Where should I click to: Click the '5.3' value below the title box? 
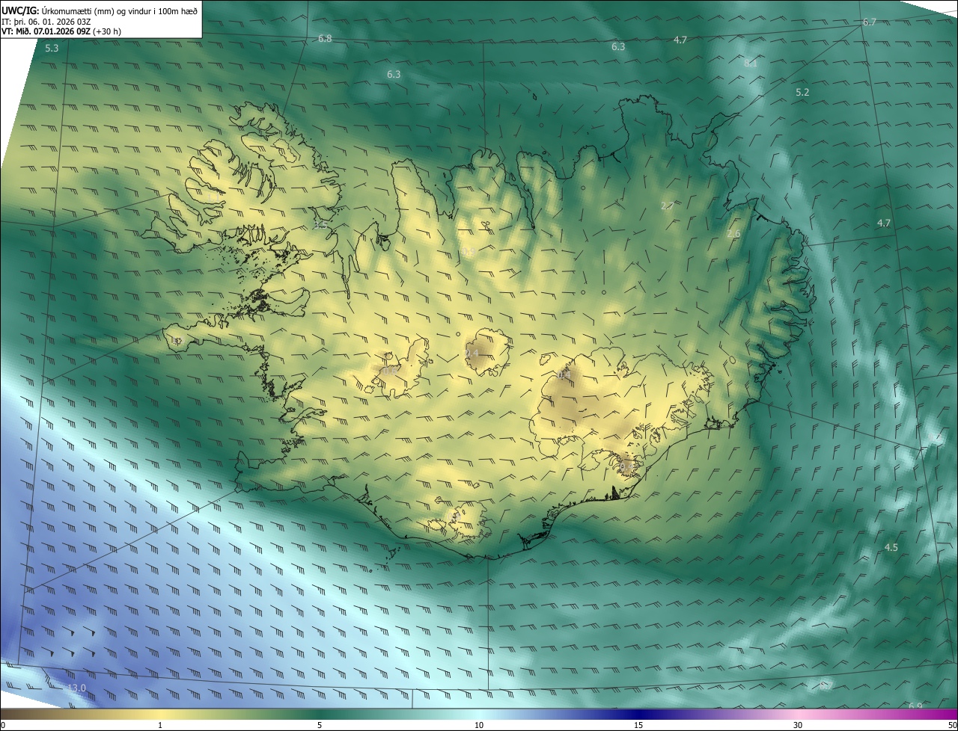pyautogui.click(x=52, y=49)
